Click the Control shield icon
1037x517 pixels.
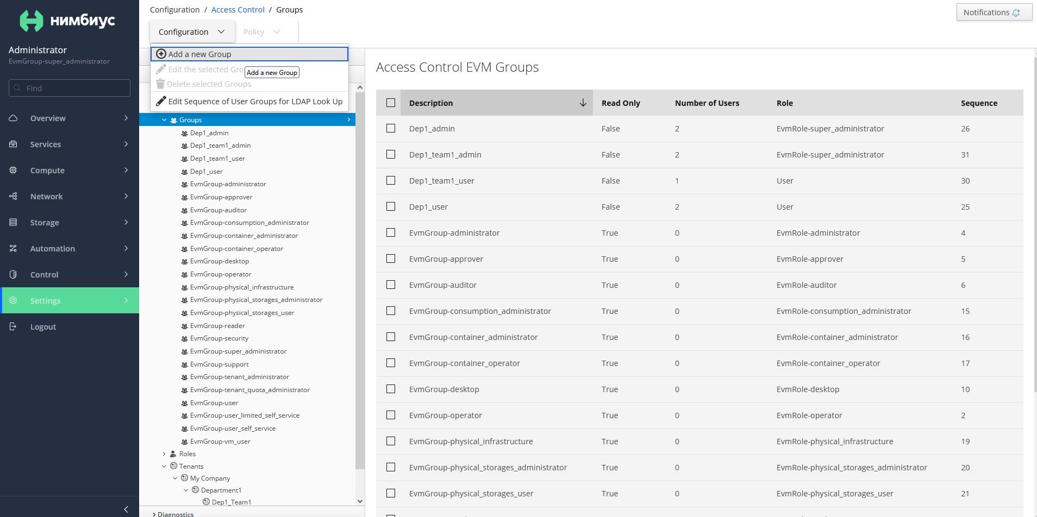pos(13,274)
